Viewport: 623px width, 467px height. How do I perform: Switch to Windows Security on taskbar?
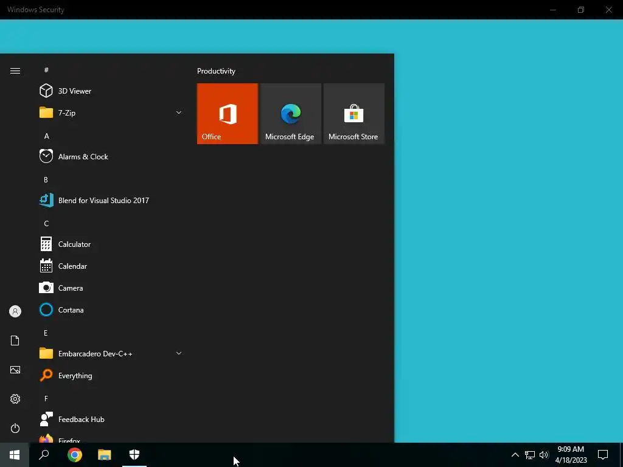(134, 455)
